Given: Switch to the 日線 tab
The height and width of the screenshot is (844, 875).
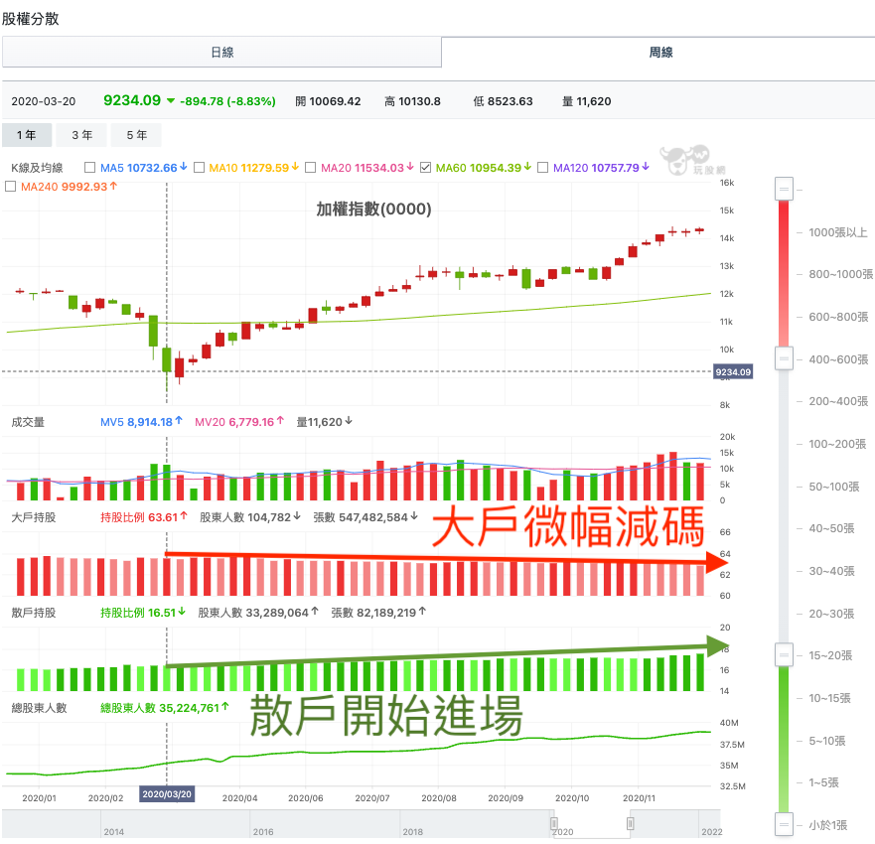Looking at the screenshot, I should [x=221, y=53].
